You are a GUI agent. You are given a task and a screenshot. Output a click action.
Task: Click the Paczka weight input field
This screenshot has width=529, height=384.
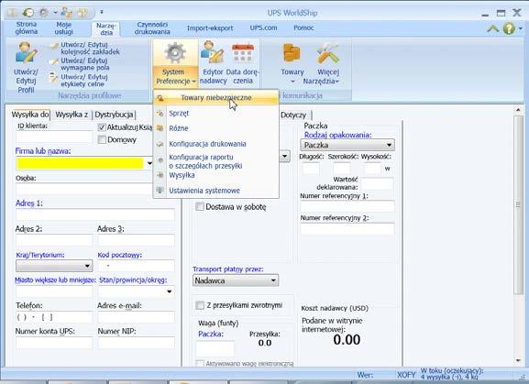(215, 348)
